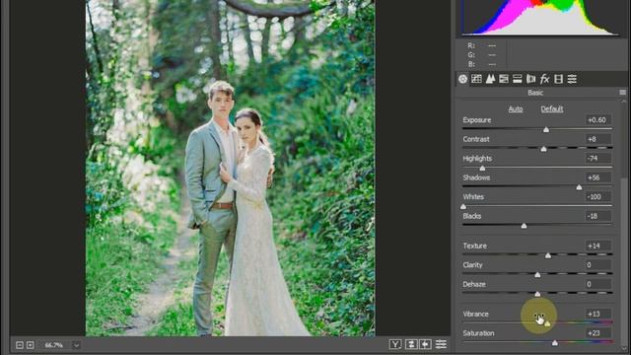
Task: Click the Shadows slider handle
Action: click(579, 187)
